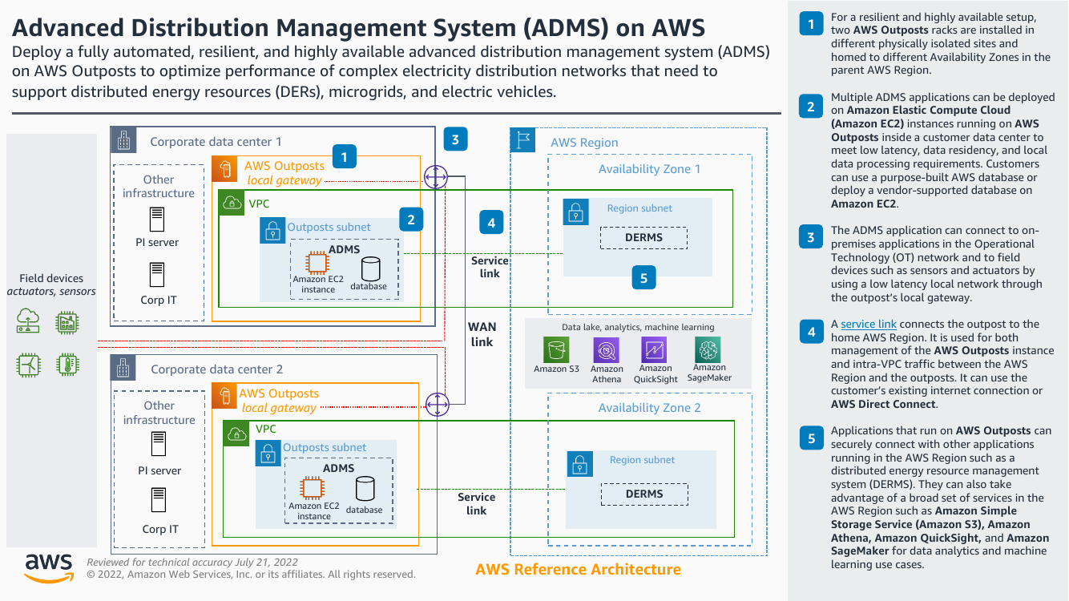Click the 'local gateway' label in data center 1
Screen dimensions: 1069x601
pos(284,180)
